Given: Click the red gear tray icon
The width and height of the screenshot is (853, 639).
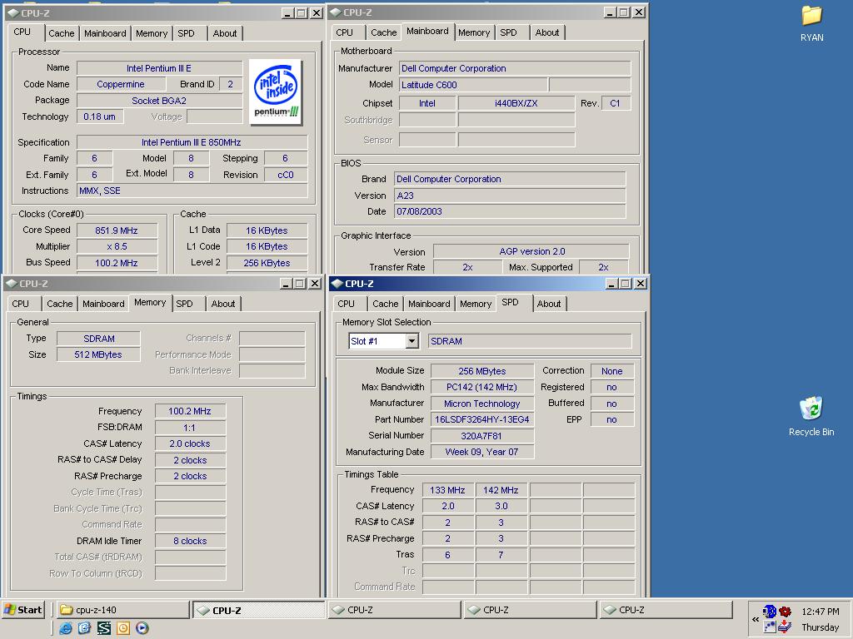Looking at the screenshot, I should (x=785, y=612).
